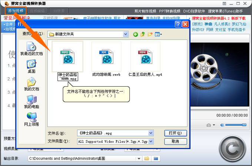Open the 视频编辑 toolbar button
Image resolution: width=252 pixels, height=166 pixels.
click(37, 11)
